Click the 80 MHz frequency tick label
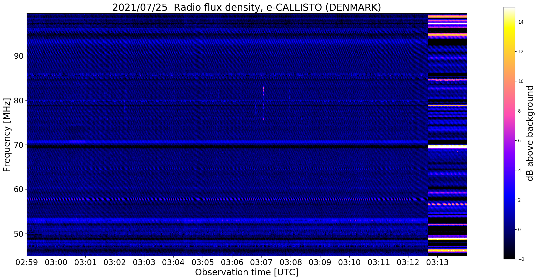 click(x=19, y=101)
